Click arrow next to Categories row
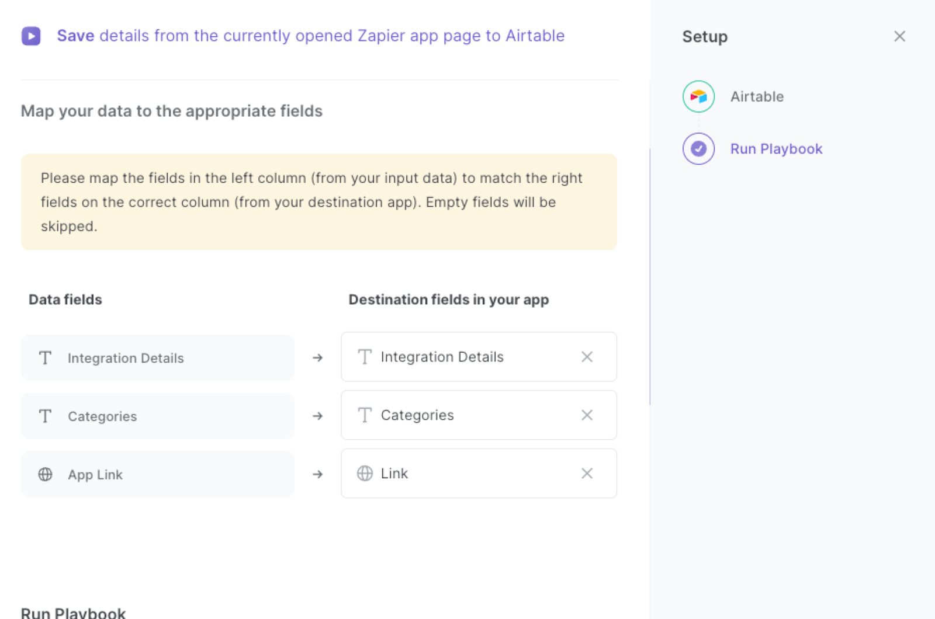 (318, 416)
